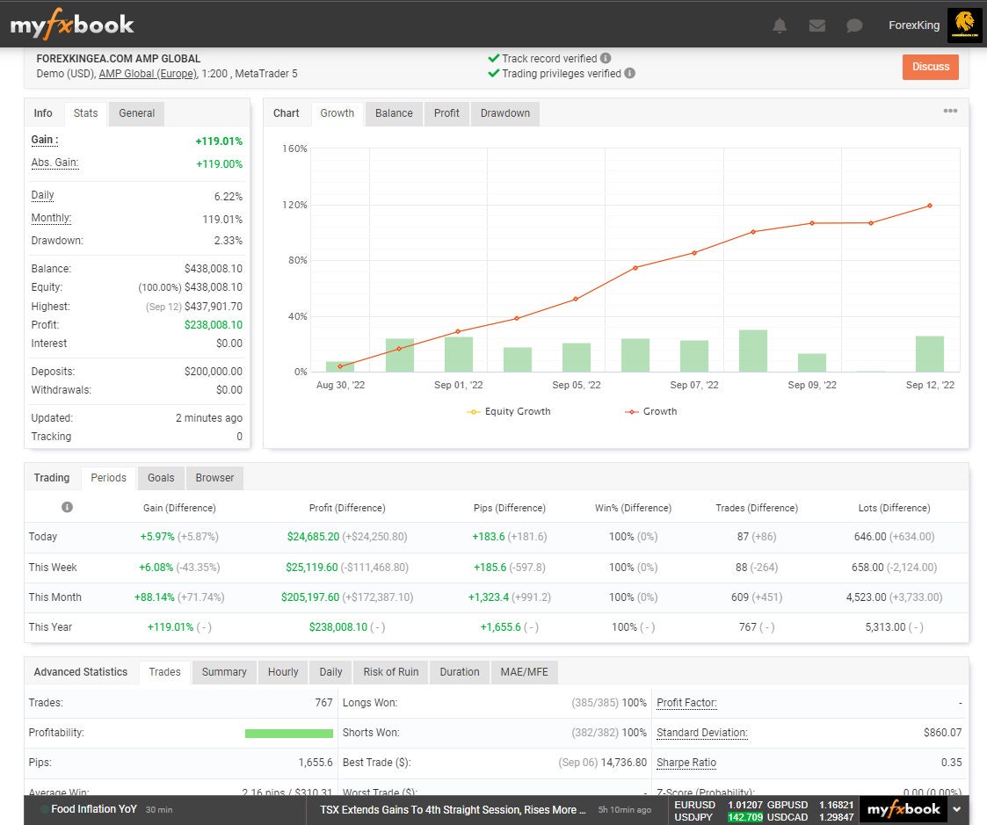Image resolution: width=987 pixels, height=825 pixels.
Task: Click the Sharpe Ratio link
Action: [686, 763]
